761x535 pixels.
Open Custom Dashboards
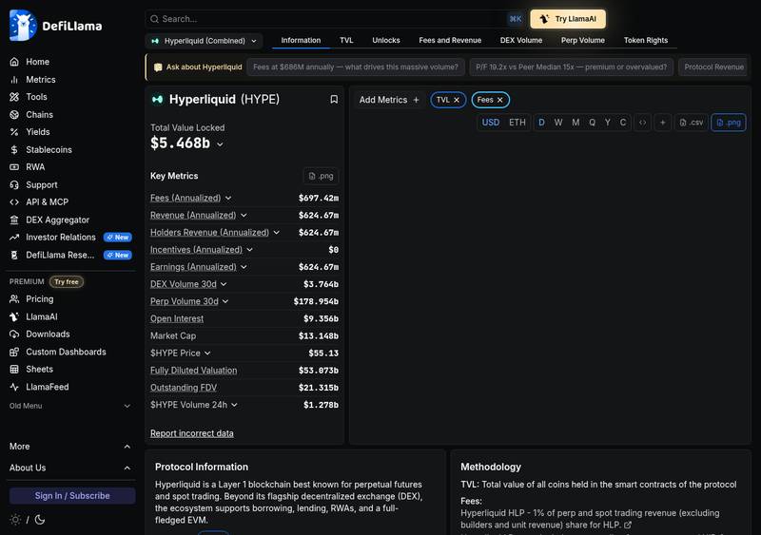click(x=66, y=352)
